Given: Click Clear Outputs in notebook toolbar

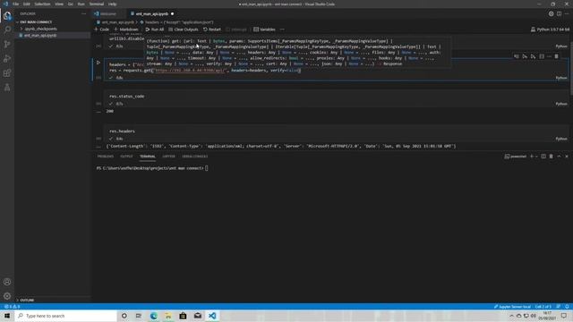Looking at the screenshot, I should point(184,30).
